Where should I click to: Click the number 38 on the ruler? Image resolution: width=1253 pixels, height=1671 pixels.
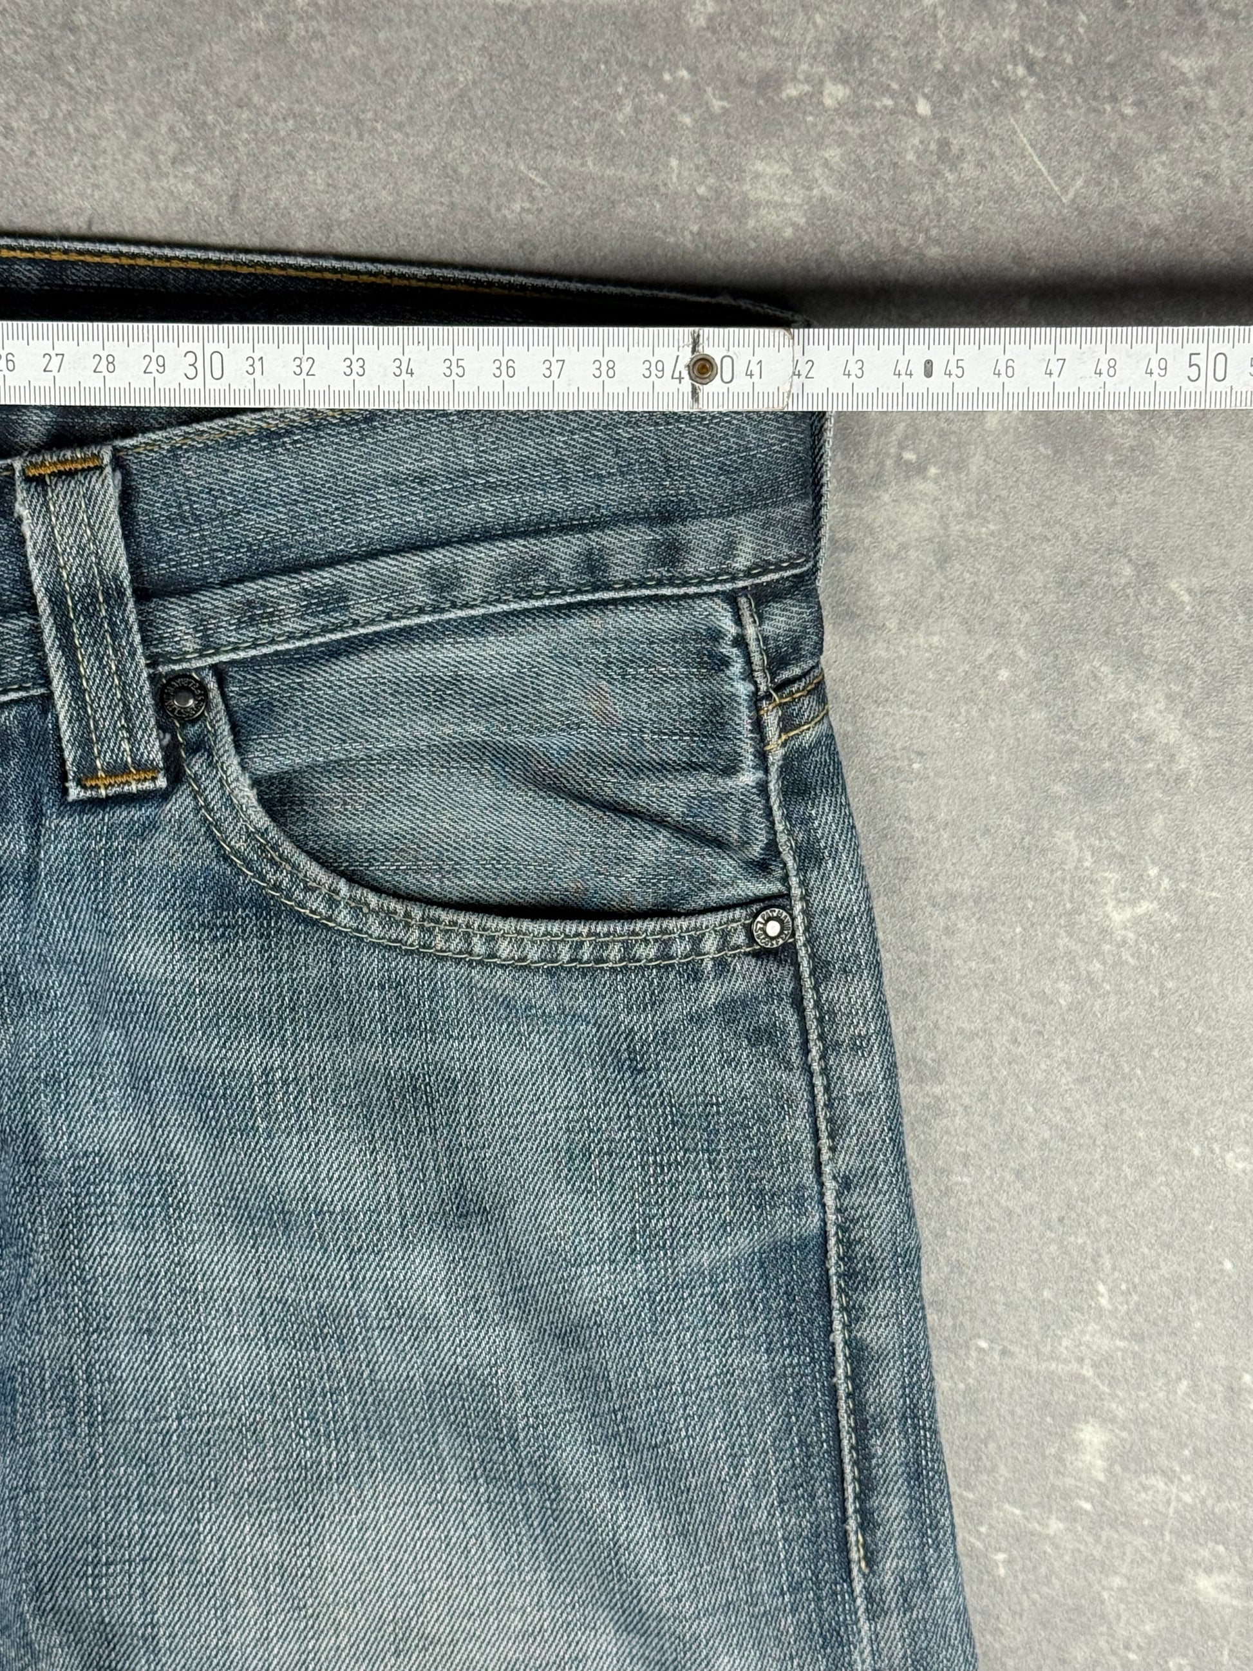pyautogui.click(x=603, y=370)
